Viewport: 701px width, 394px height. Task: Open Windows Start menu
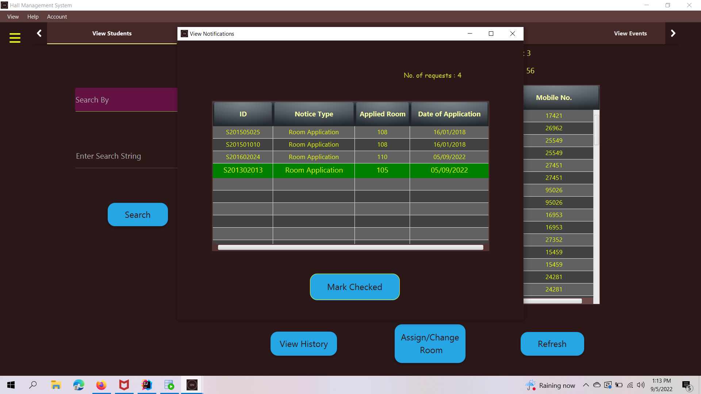click(x=11, y=385)
